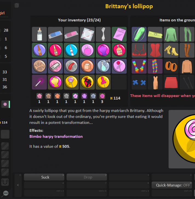The height and width of the screenshot is (199, 195).
Task: Select the baby bottle in inventory
Action: (x=39, y=34)
